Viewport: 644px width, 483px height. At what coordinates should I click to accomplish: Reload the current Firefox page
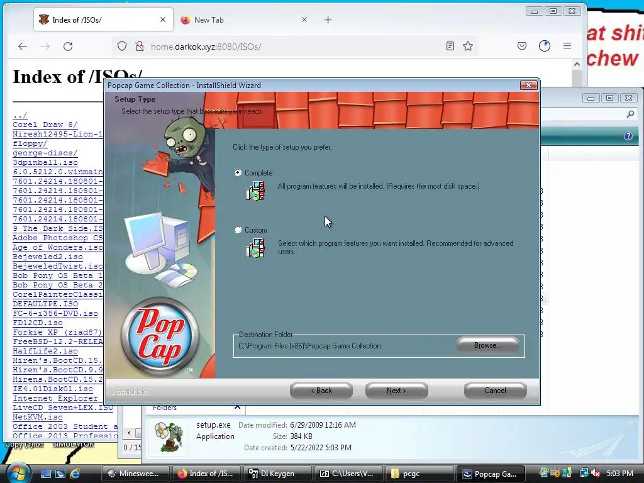(x=68, y=47)
